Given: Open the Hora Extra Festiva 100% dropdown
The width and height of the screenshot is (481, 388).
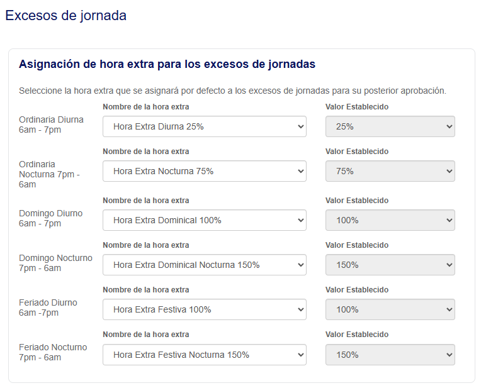Looking at the screenshot, I should click(x=204, y=309).
